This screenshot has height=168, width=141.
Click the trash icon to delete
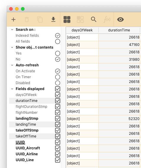coord(27,20)
